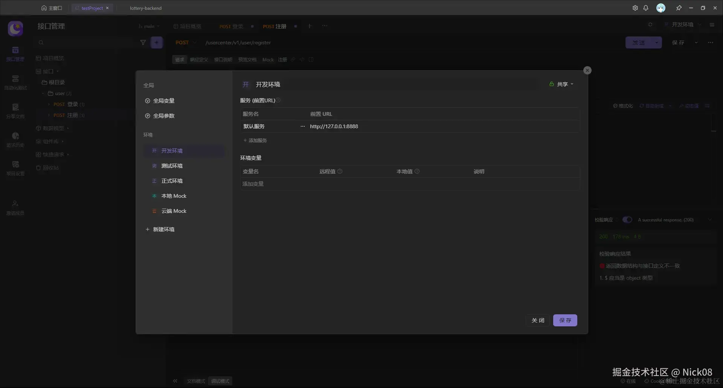Image resolution: width=723 pixels, height=388 pixels.
Task: Open 全局变量 in the environment dialog sidebar
Action: 160,101
